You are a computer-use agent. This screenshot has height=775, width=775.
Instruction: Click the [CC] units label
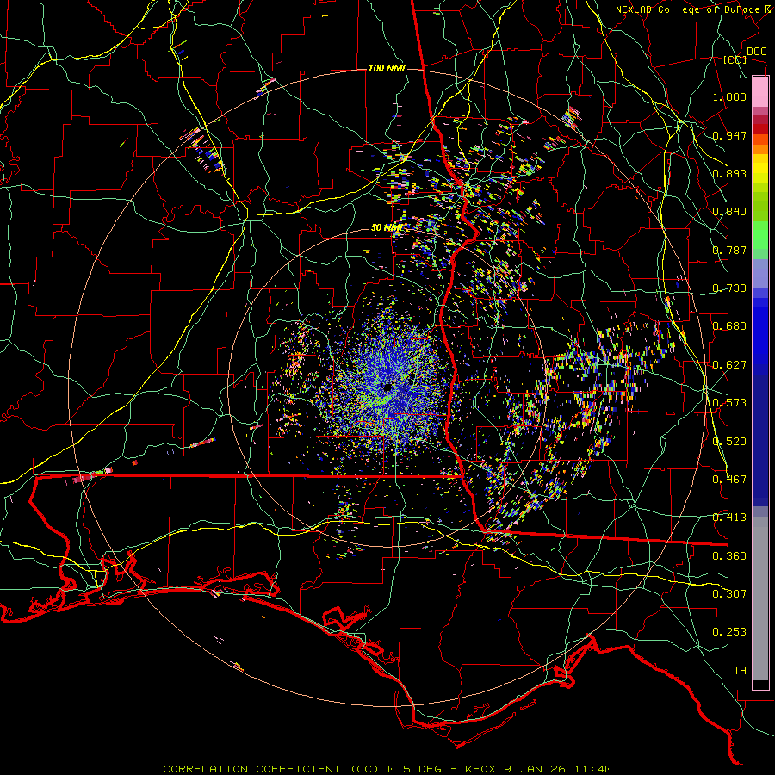pos(735,59)
